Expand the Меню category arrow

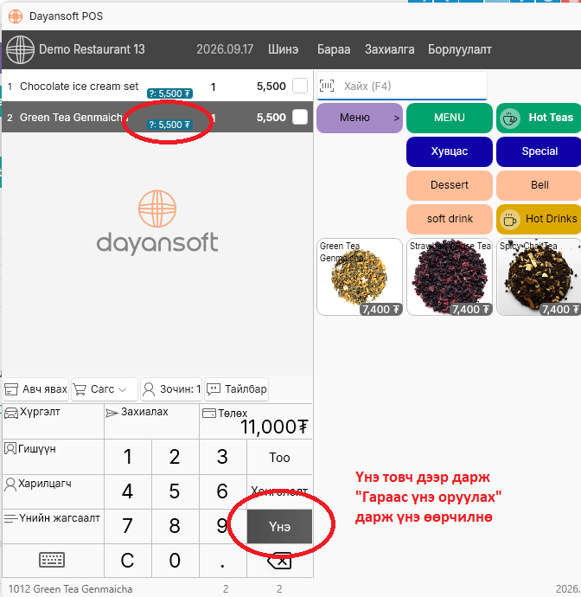coord(397,118)
